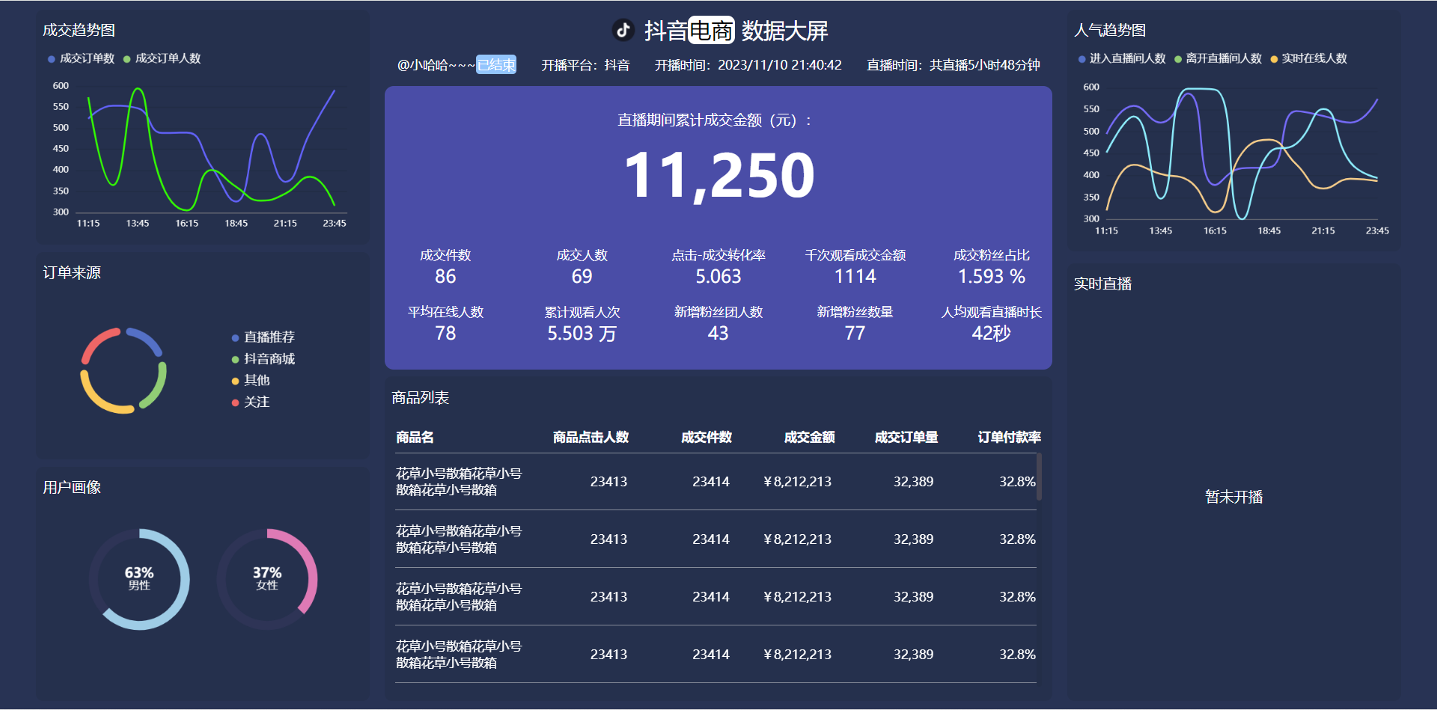Toggle 抖音商城 legend in 订单来源
This screenshot has width=1437, height=710.
263,359
